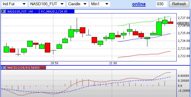The image size is (191, 97).
Task: Open the Ind Fut category dropdown
Action: coord(14,4)
